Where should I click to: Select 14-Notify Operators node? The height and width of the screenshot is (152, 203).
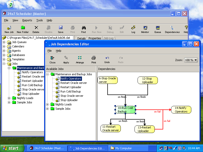tap(181, 110)
